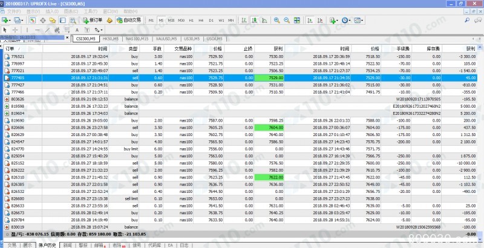The width and height of the screenshot is (484, 248).
Task: Open the 文件 File menu
Action: (13, 11)
